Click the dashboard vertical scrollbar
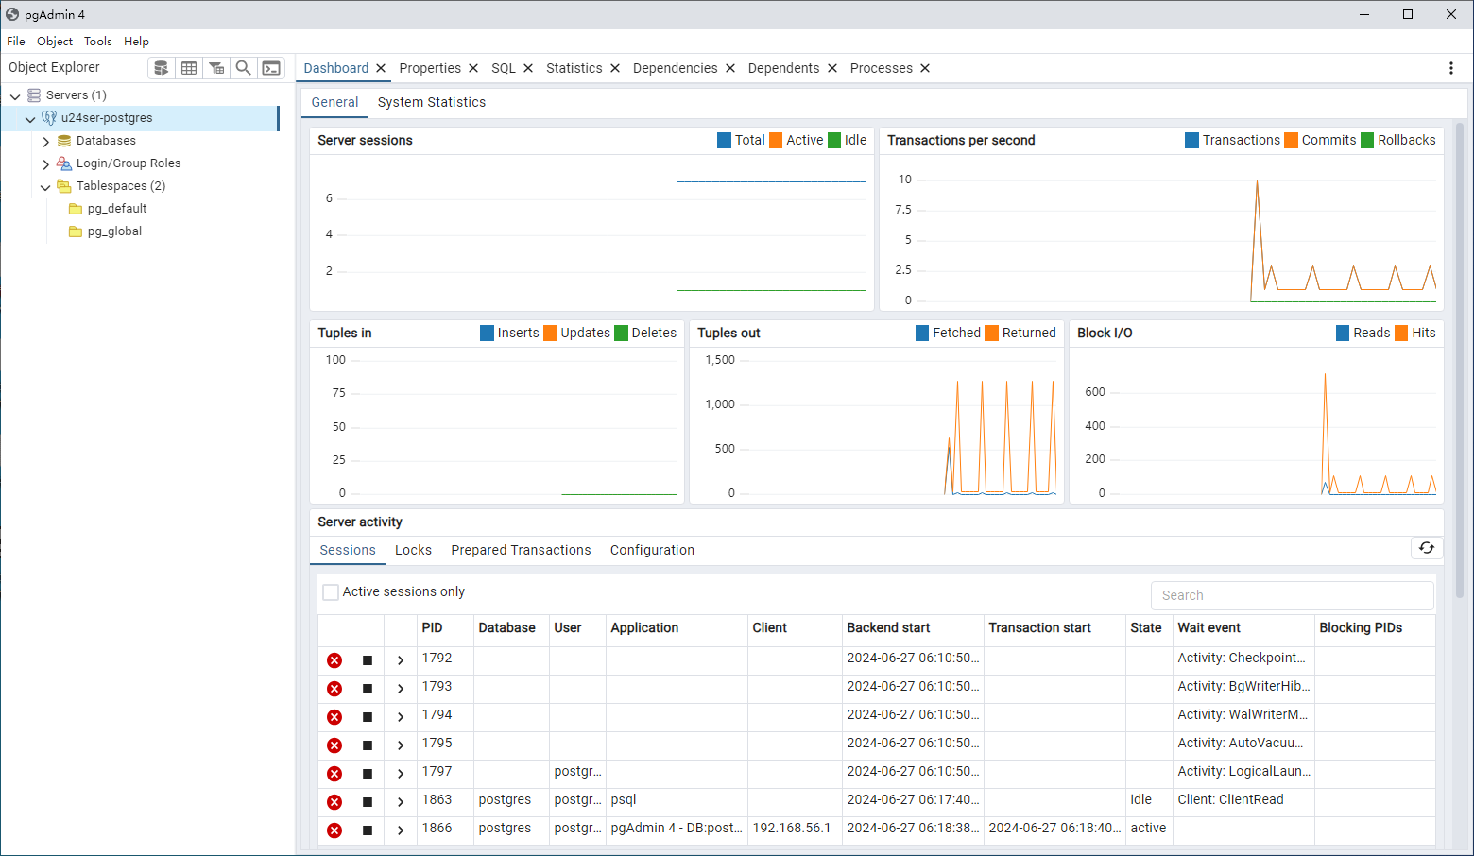Viewport: 1474px width, 856px height. (x=1460, y=361)
